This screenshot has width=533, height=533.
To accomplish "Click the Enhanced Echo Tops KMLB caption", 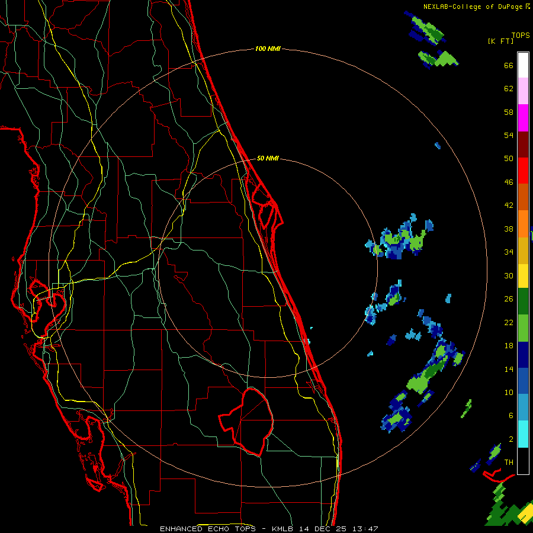I will click(x=269, y=529).
